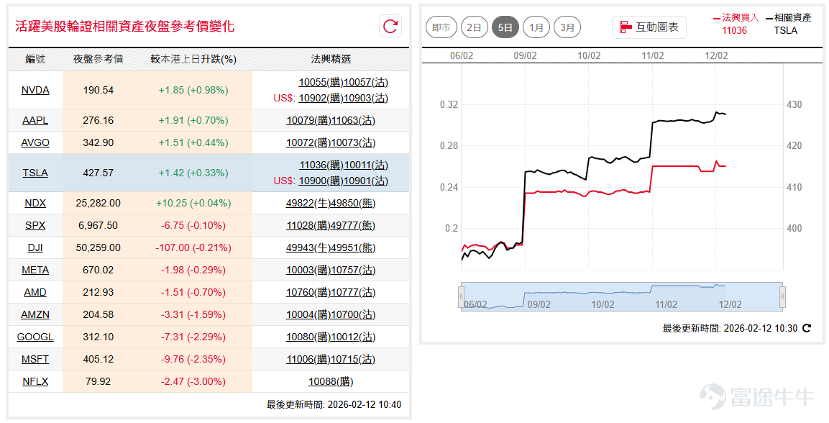Toggle the 相關資產 TSLA legend series

tap(788, 24)
